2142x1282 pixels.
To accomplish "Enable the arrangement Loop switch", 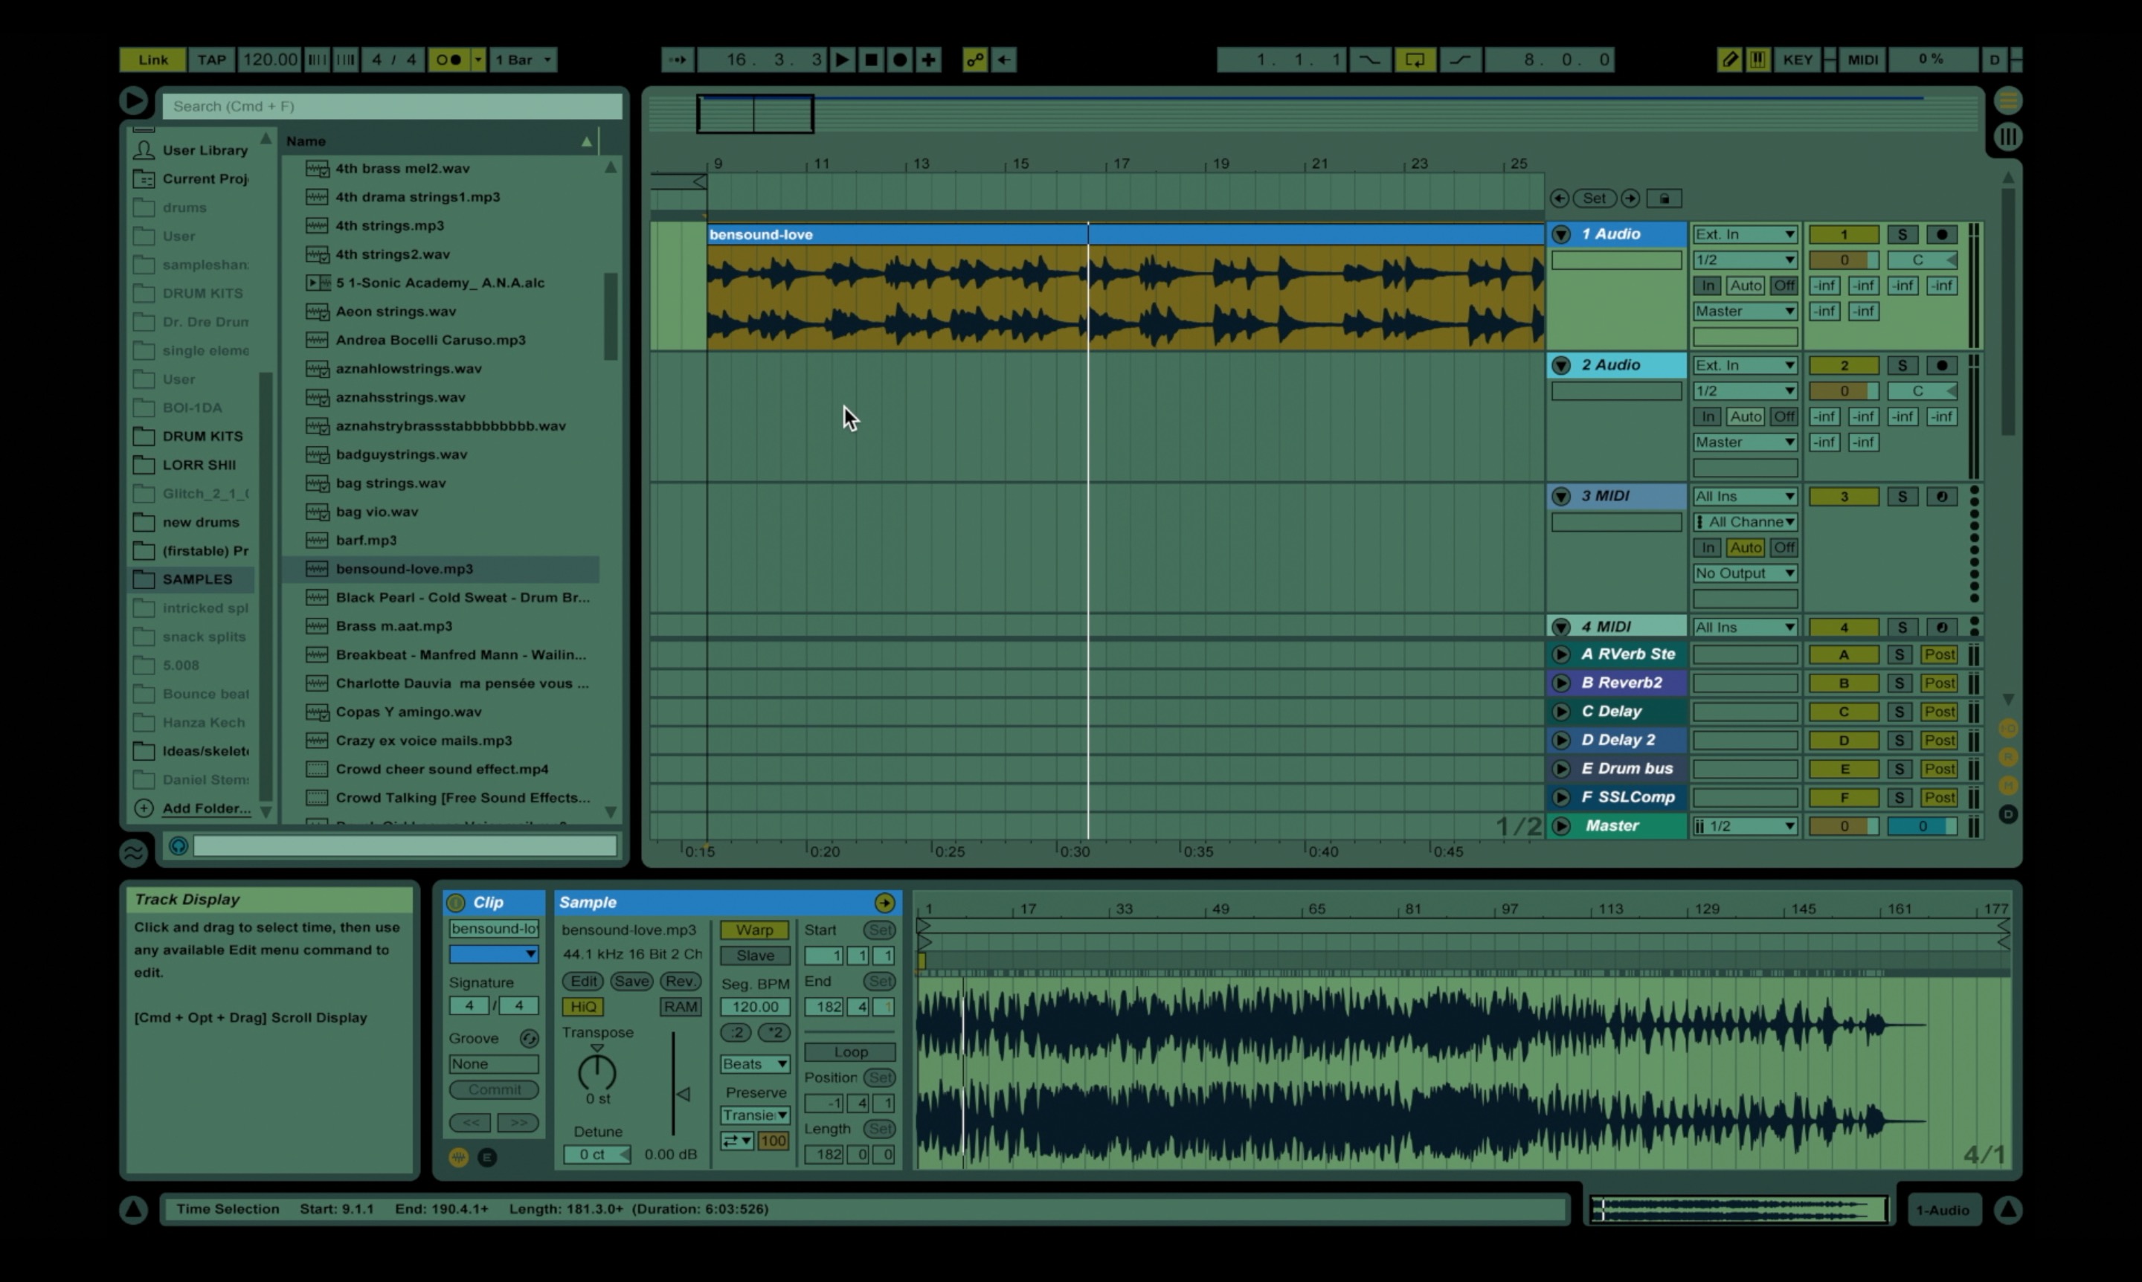I will pyautogui.click(x=1415, y=59).
